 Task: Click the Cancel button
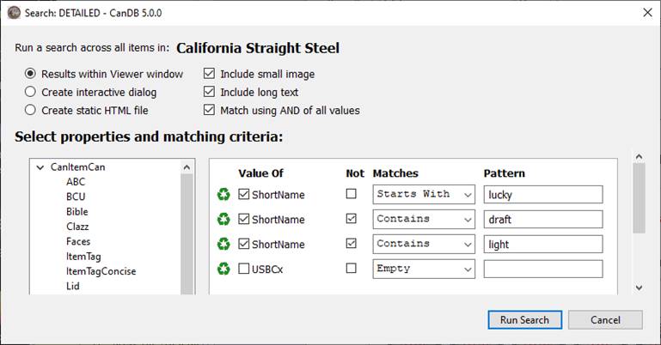pyautogui.click(x=605, y=320)
